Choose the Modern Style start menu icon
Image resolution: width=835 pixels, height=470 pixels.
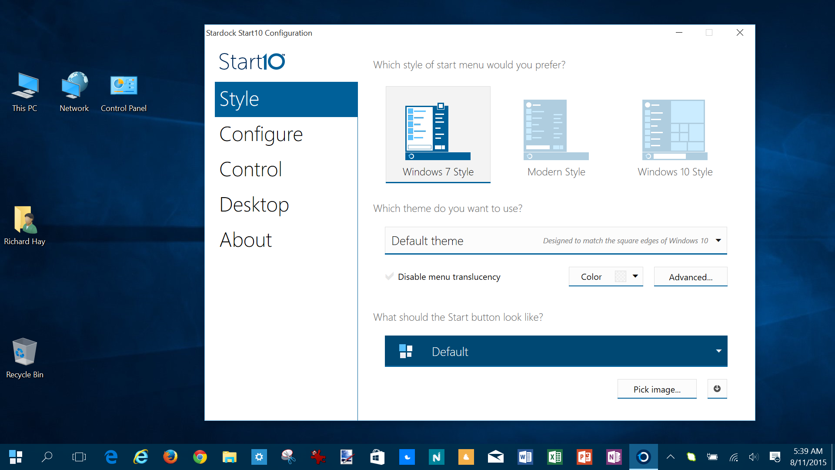click(x=556, y=131)
